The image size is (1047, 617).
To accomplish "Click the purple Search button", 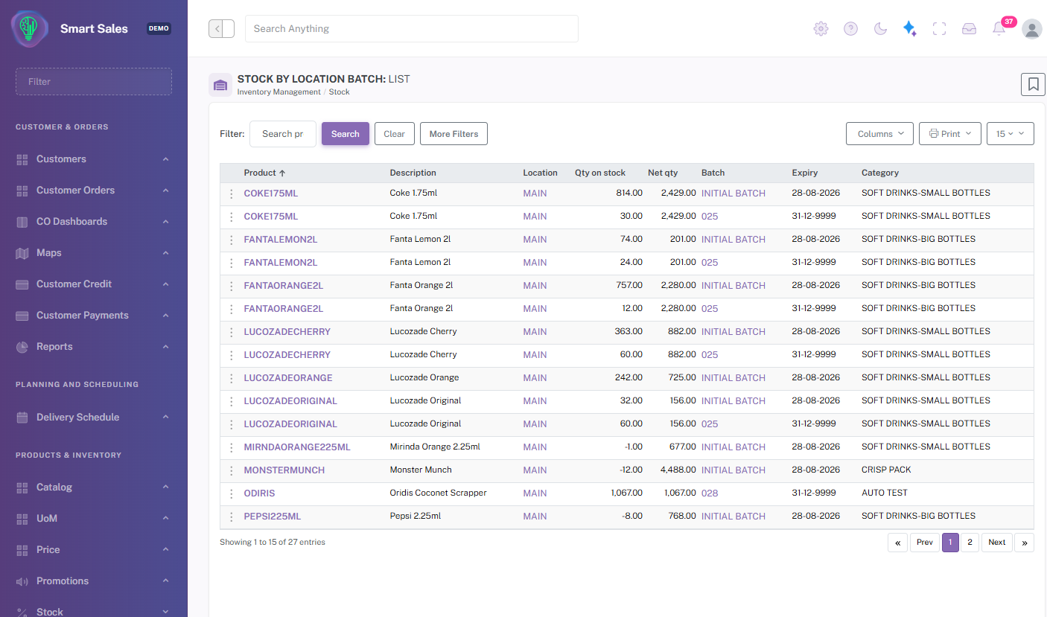I will point(346,134).
